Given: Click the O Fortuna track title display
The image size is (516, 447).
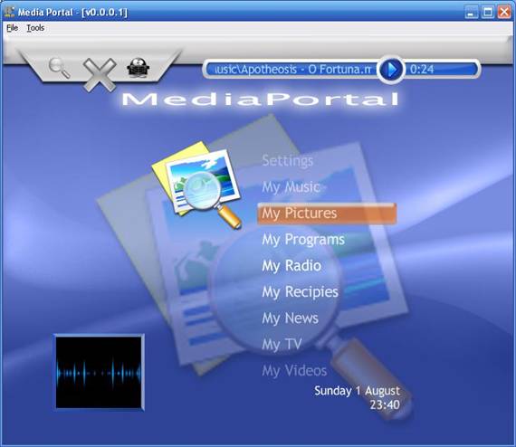Looking at the screenshot, I should tap(293, 70).
